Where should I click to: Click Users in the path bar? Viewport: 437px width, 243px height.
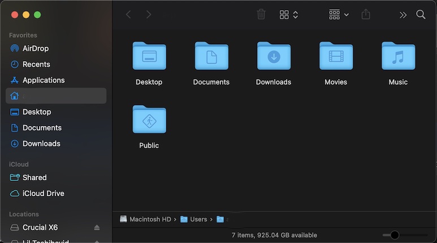pyautogui.click(x=194, y=219)
